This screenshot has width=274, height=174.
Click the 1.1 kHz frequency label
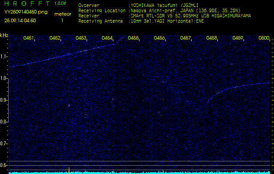pyautogui.click(x=4, y=57)
